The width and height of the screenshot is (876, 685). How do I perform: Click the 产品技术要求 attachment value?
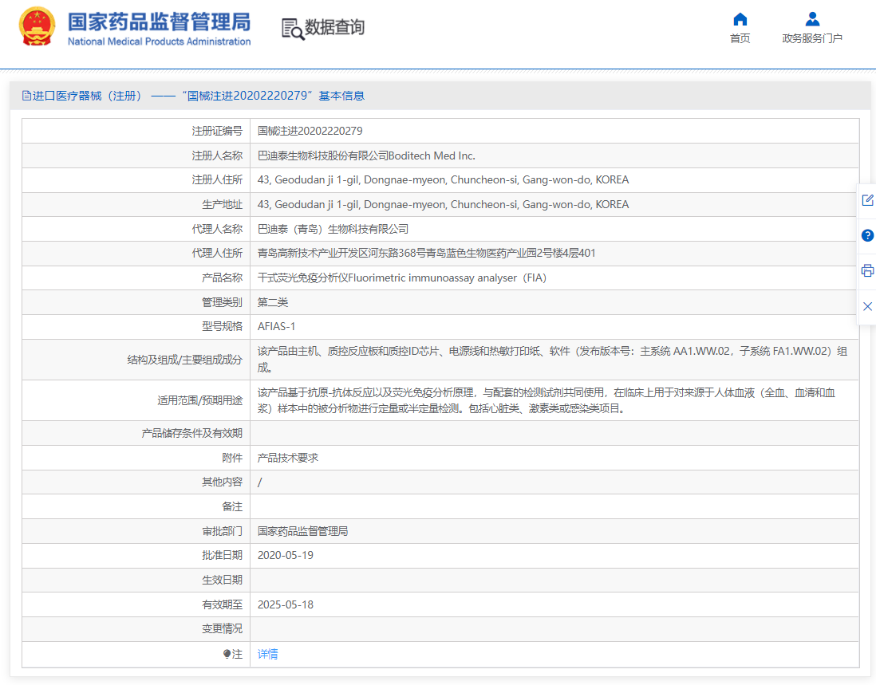tap(288, 458)
